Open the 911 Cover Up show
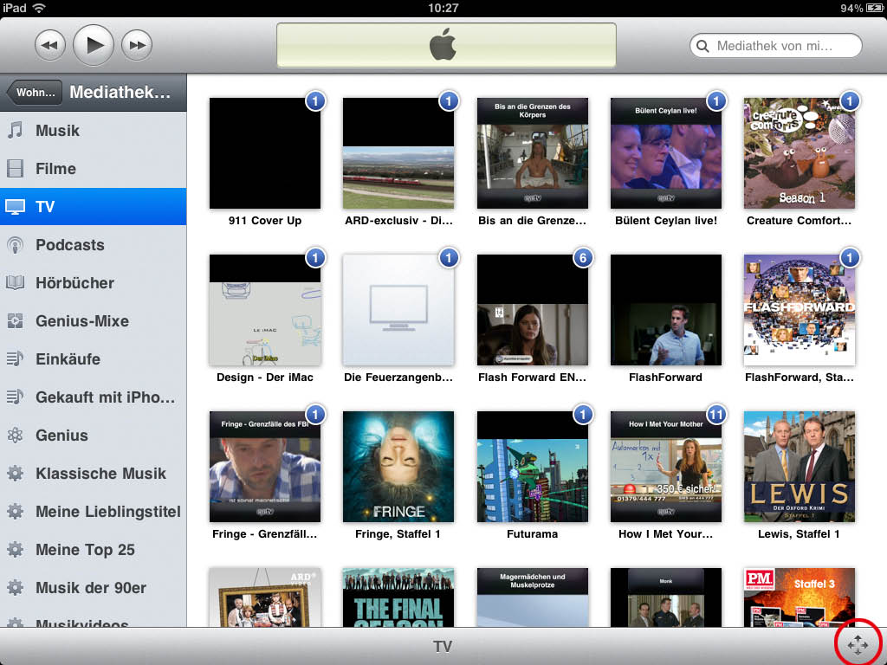Image resolution: width=887 pixels, height=665 pixels. (265, 153)
